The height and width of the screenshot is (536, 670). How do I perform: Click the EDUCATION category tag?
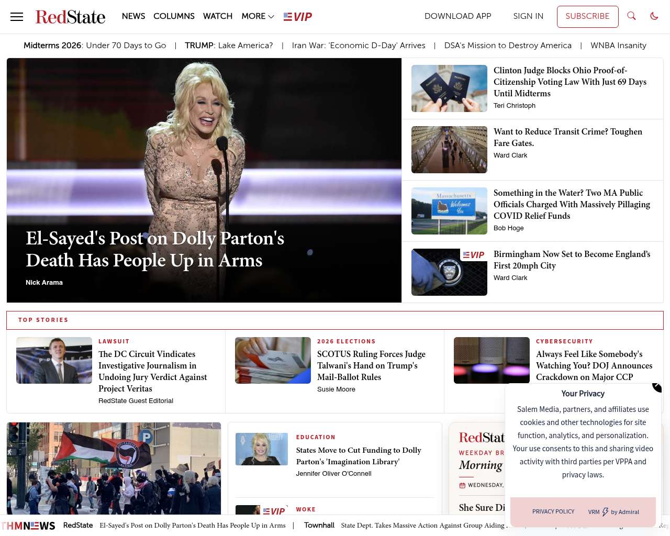click(x=316, y=437)
